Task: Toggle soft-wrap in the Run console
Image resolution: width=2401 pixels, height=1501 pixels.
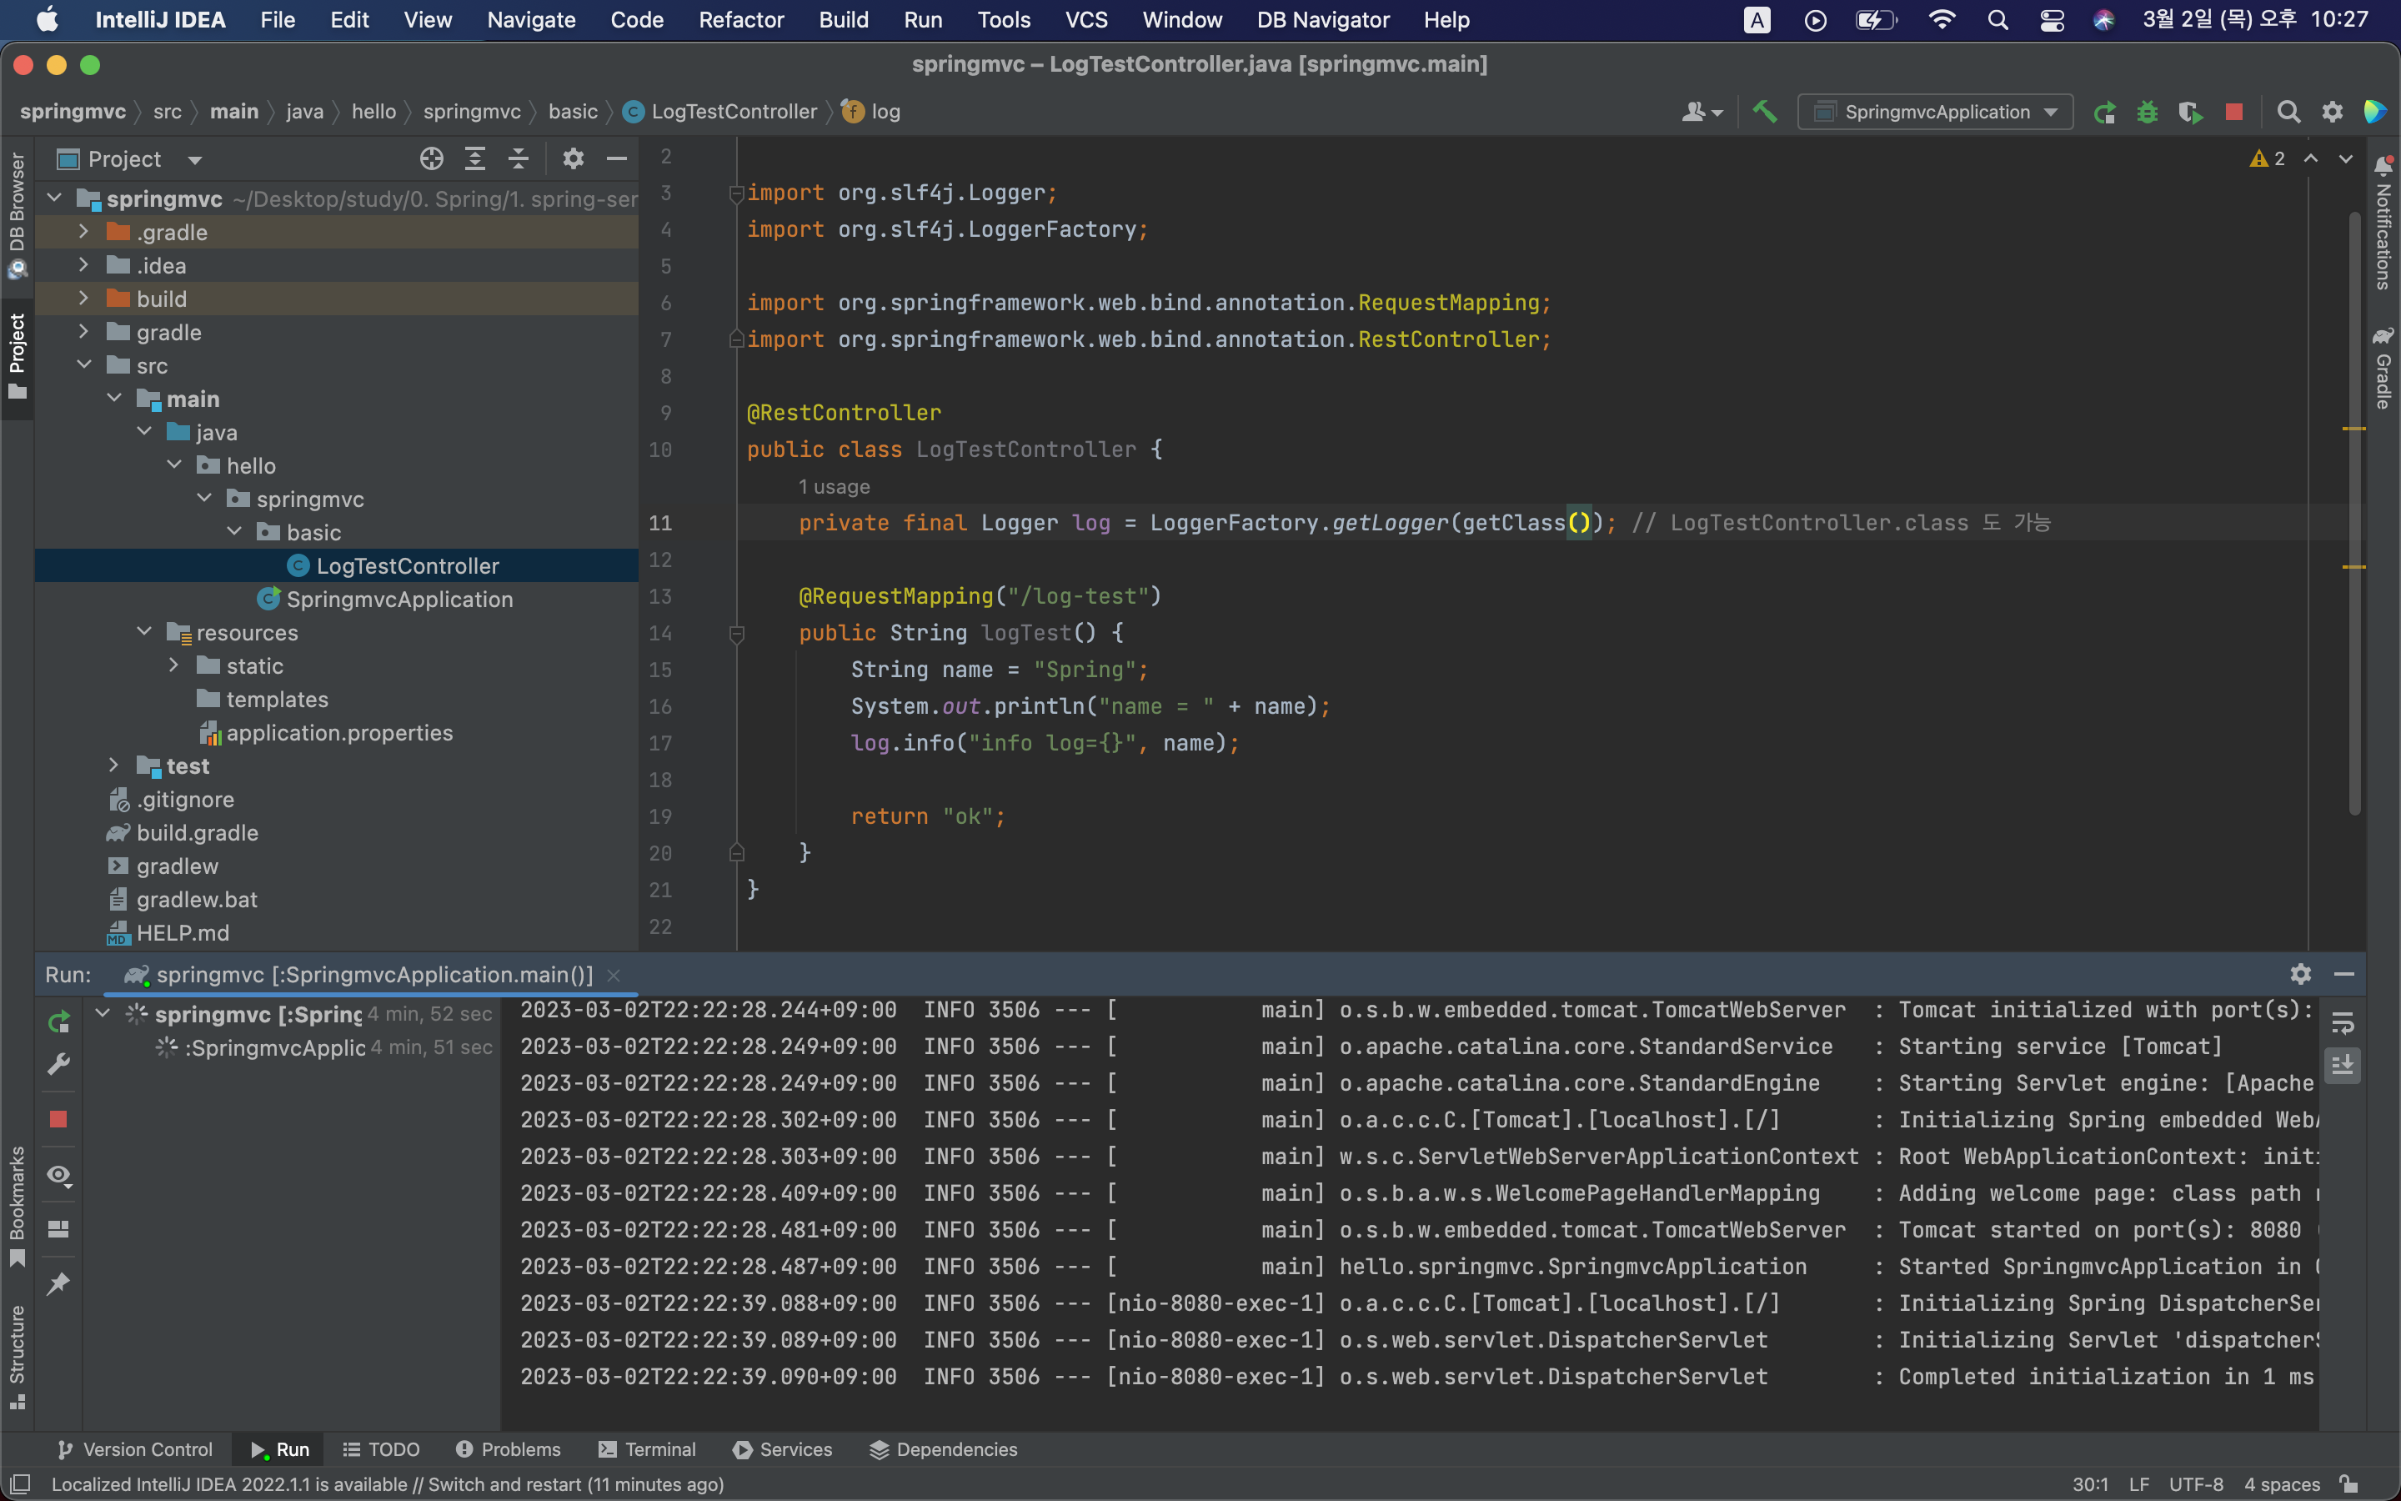Action: click(x=2343, y=1022)
